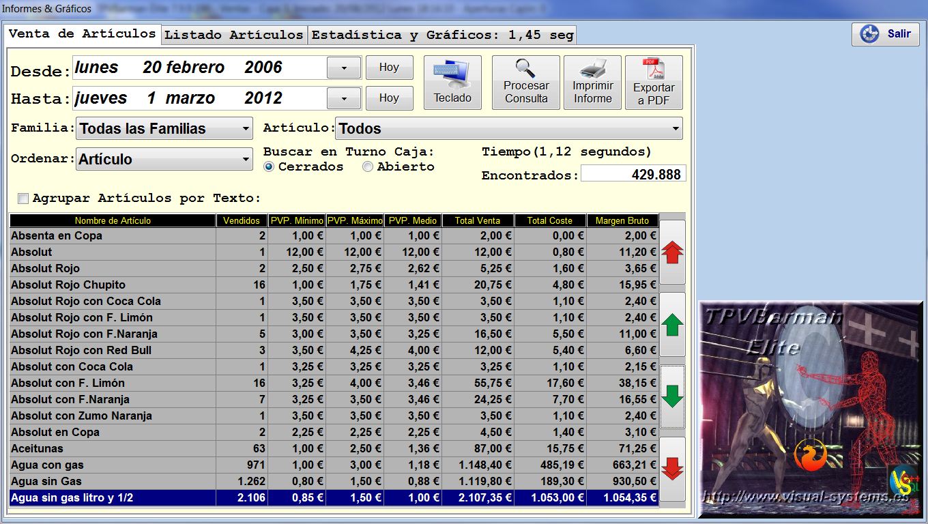928x524 pixels.
Task: Set Hasta date using its Hoy button
Action: [x=389, y=98]
